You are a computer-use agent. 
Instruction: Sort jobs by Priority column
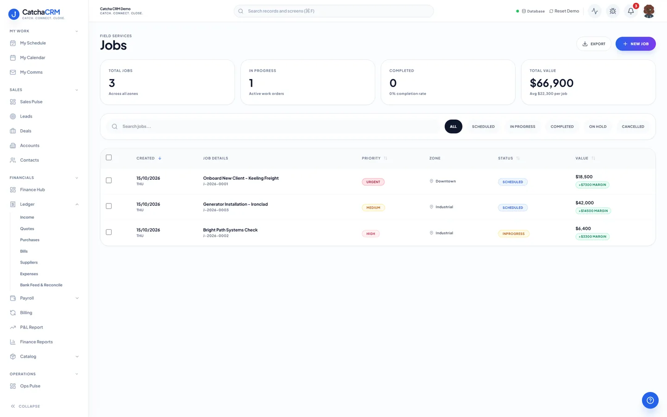374,158
